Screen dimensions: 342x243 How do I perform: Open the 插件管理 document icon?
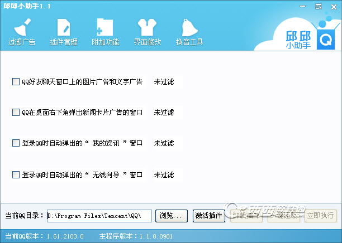[64, 27]
